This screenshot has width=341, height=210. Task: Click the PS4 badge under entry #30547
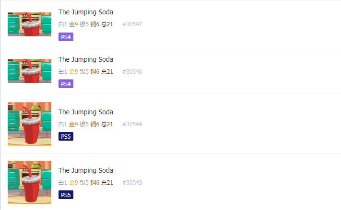click(66, 37)
